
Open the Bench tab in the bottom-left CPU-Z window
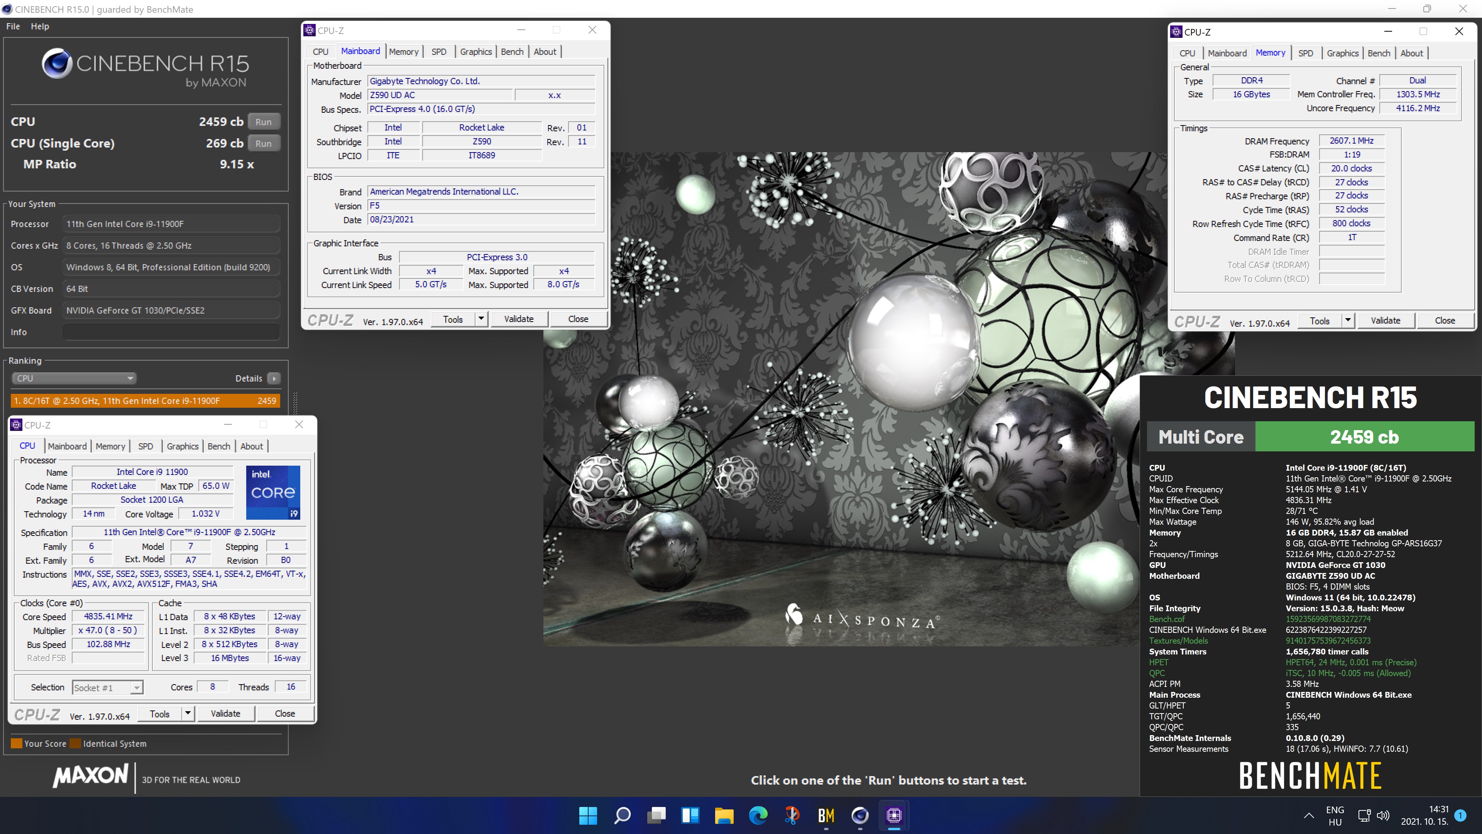click(x=218, y=446)
